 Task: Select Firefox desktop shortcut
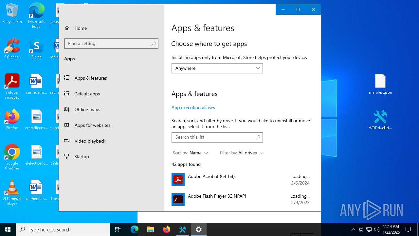coord(12,120)
